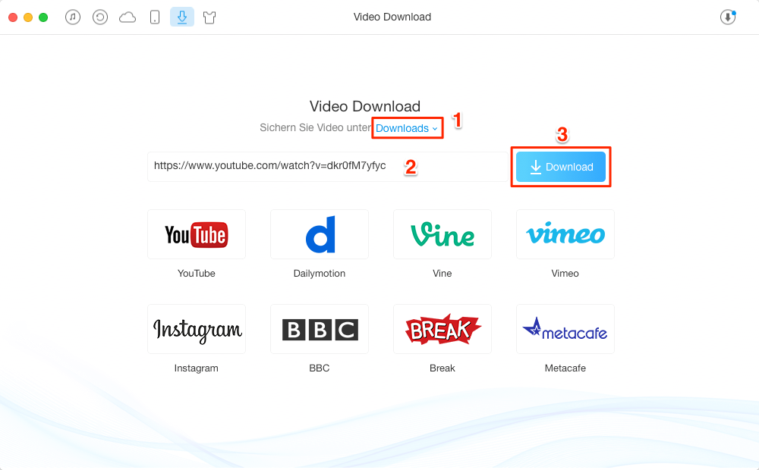
Task: Click the Instagram text label
Action: click(196, 368)
